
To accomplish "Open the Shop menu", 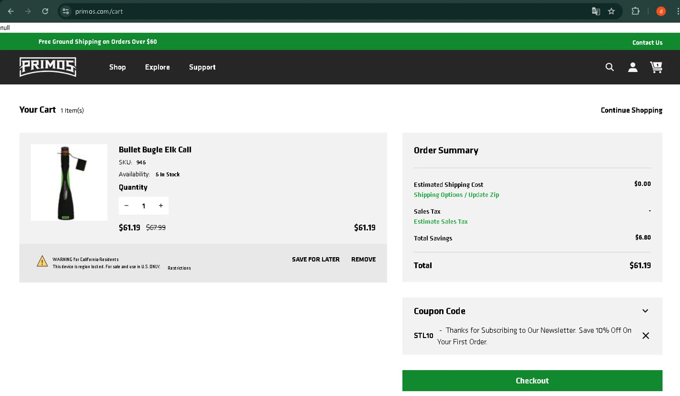I will (x=117, y=67).
